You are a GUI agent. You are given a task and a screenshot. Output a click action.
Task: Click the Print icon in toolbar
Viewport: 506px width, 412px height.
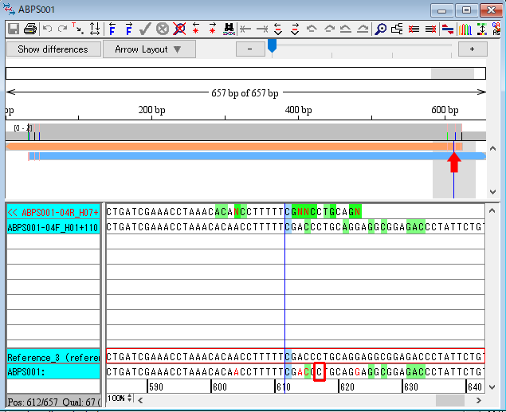[x=29, y=29]
